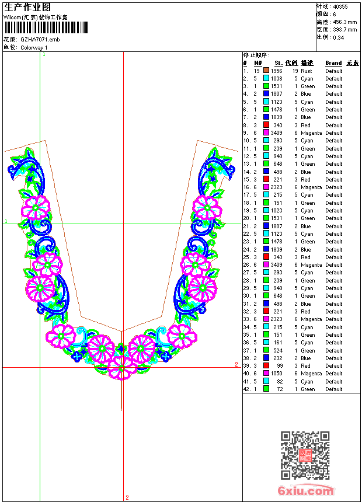Open the 6xiu.com watermark link

tap(305, 490)
